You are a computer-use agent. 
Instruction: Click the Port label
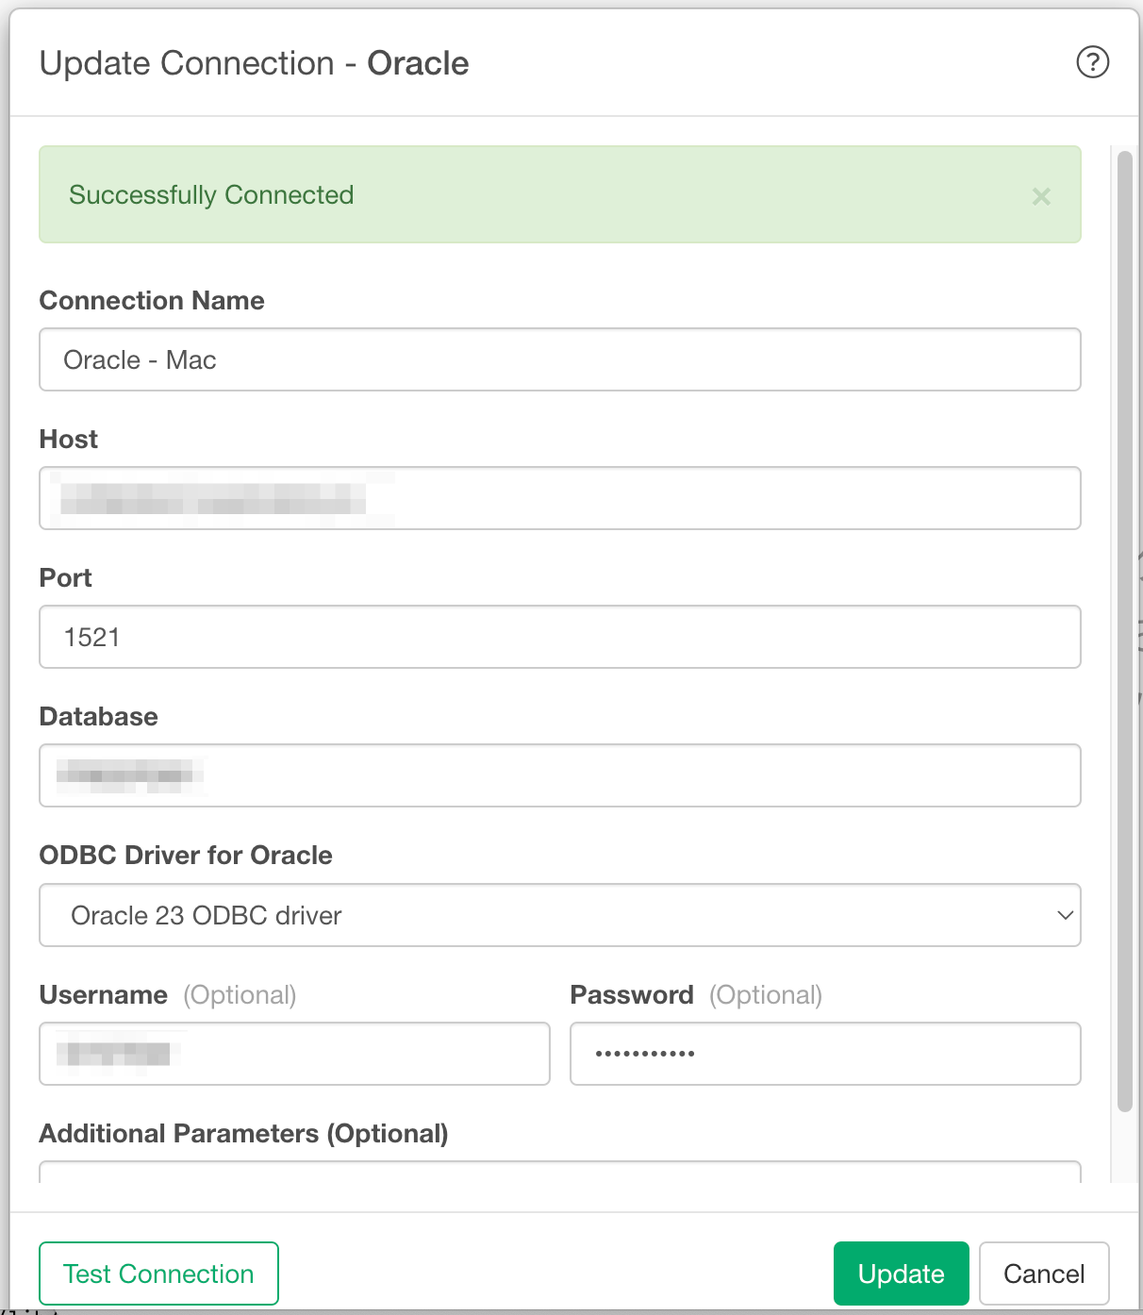pyautogui.click(x=66, y=577)
